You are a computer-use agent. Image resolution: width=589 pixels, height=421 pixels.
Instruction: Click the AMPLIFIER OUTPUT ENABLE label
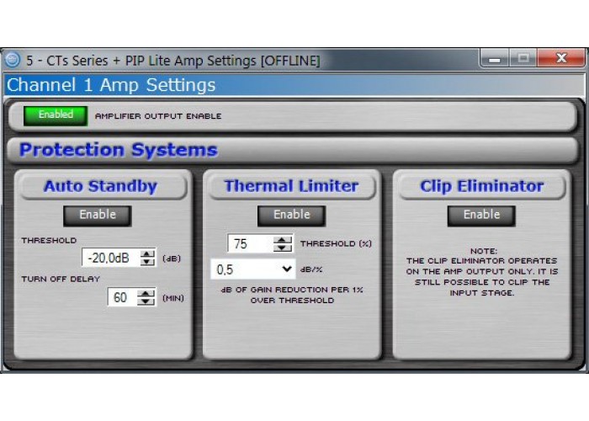tap(158, 116)
